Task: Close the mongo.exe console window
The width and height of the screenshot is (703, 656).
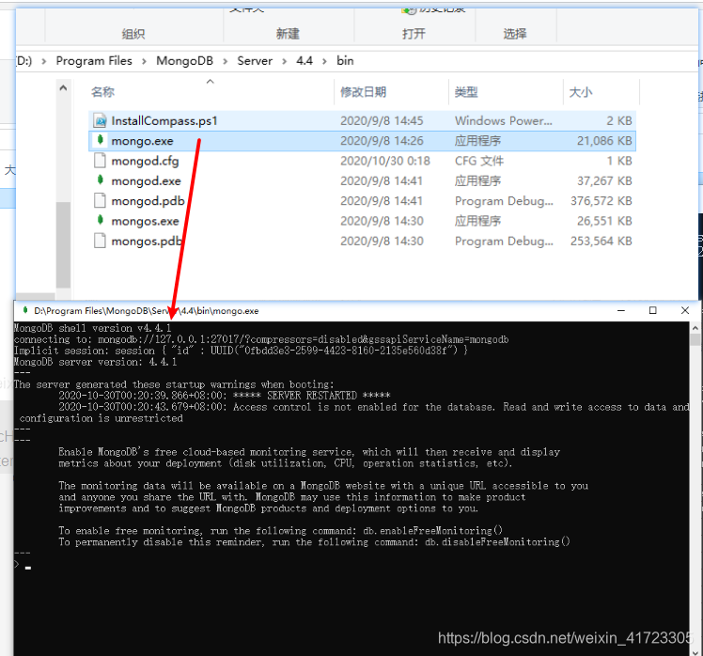Action: point(684,310)
